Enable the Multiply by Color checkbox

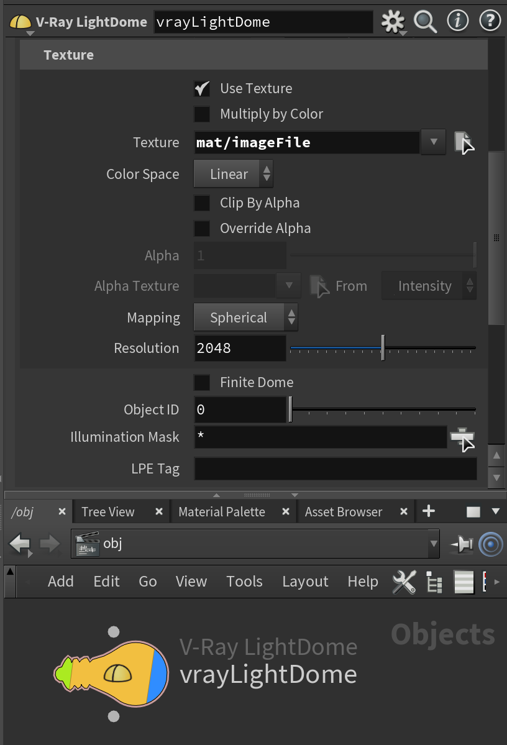tap(202, 114)
